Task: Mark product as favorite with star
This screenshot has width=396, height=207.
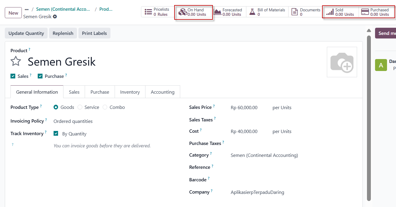Action: [16, 61]
